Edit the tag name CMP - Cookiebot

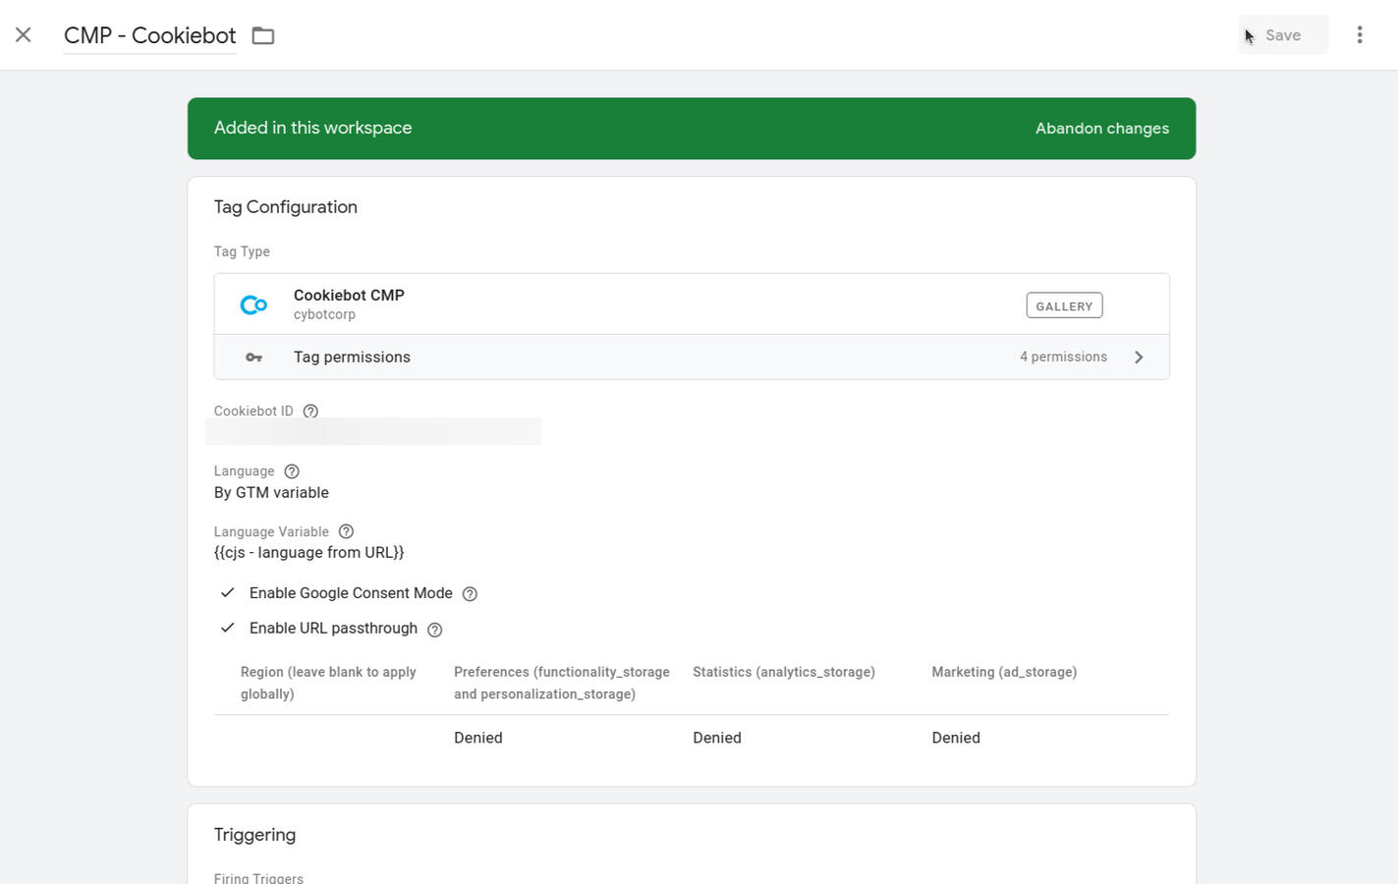coord(149,35)
